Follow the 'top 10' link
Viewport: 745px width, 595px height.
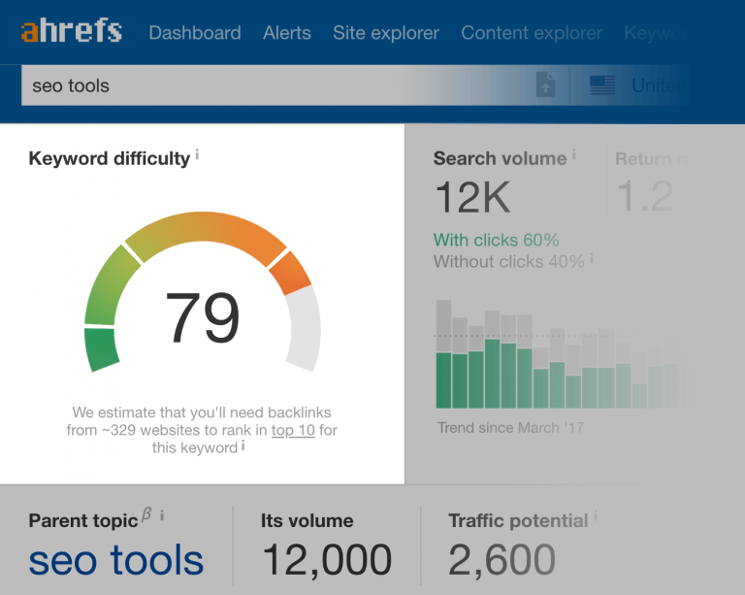click(293, 430)
